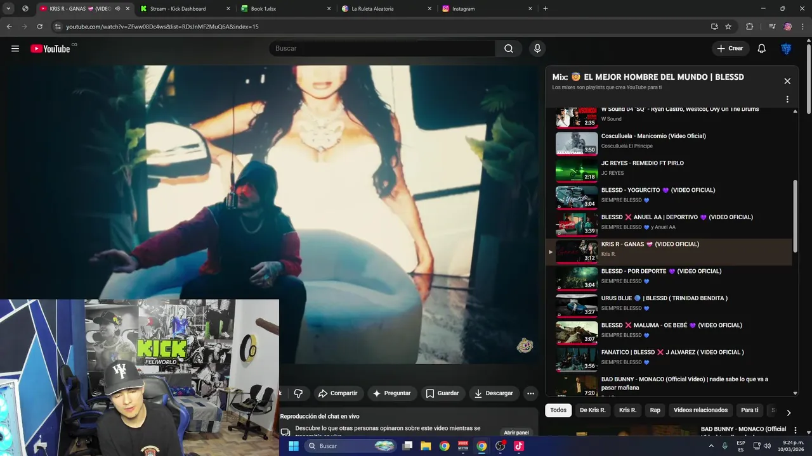The height and width of the screenshot is (456, 812).
Task: Click the YouTube Buscar search field
Action: click(382, 49)
